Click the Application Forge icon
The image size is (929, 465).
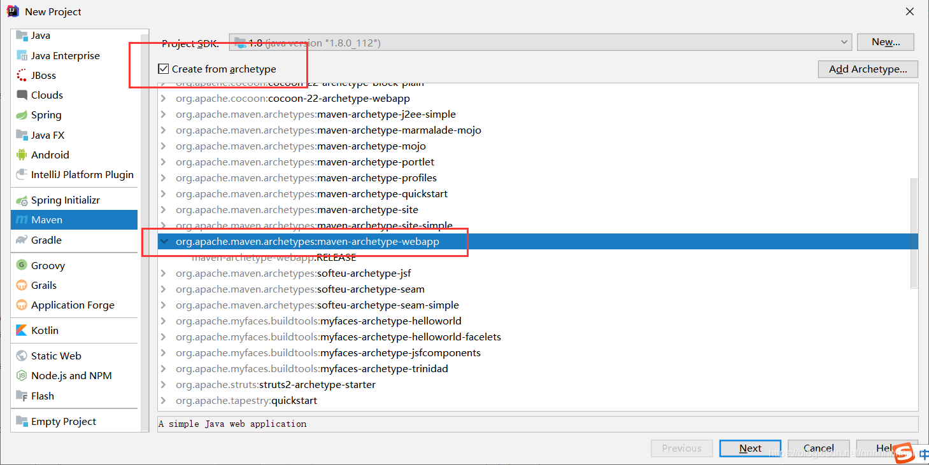pos(22,305)
